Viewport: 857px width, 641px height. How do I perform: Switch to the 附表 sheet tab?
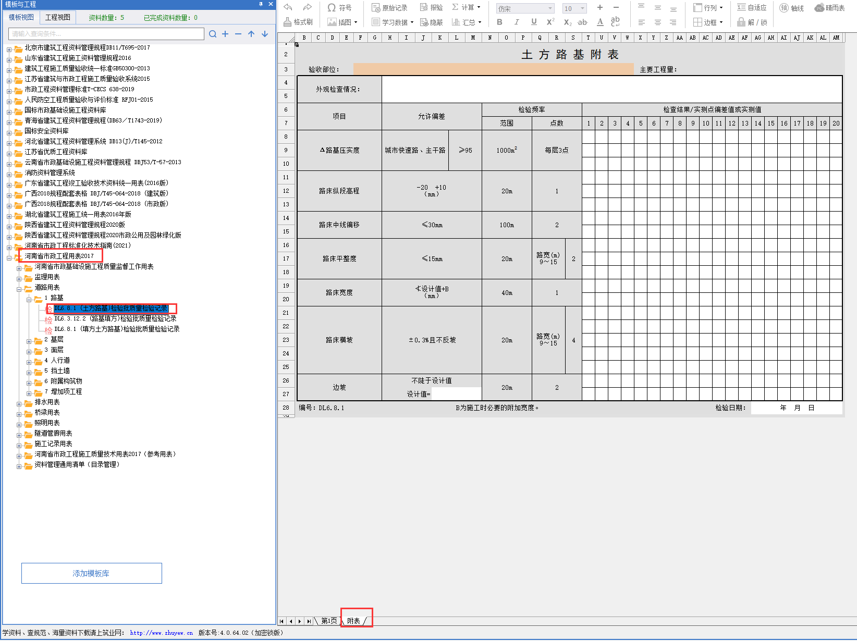pyautogui.click(x=353, y=621)
